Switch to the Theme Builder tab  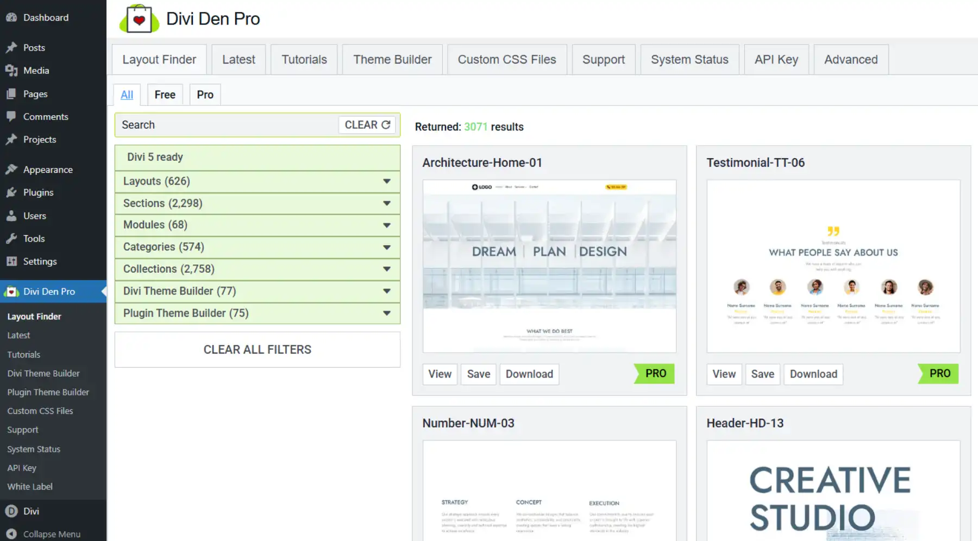pos(392,59)
